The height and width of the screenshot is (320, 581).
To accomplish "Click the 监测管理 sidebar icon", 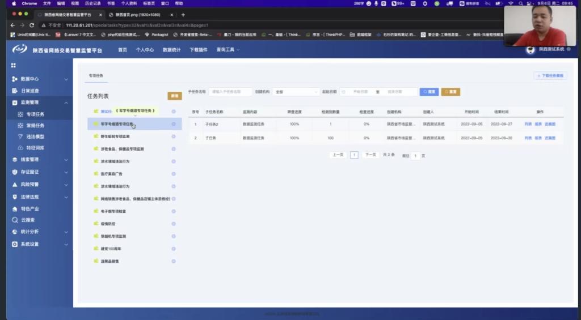I will [x=14, y=103].
